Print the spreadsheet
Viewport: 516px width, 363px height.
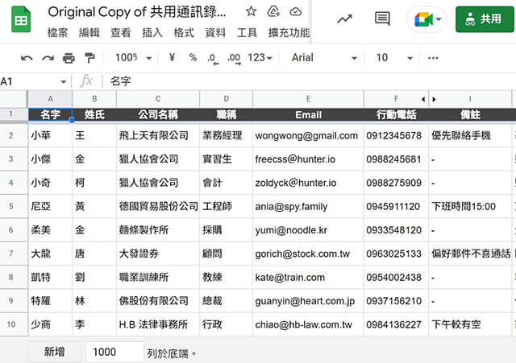[x=69, y=58]
